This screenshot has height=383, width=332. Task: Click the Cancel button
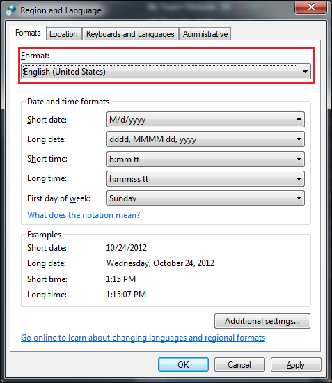[x=239, y=365]
